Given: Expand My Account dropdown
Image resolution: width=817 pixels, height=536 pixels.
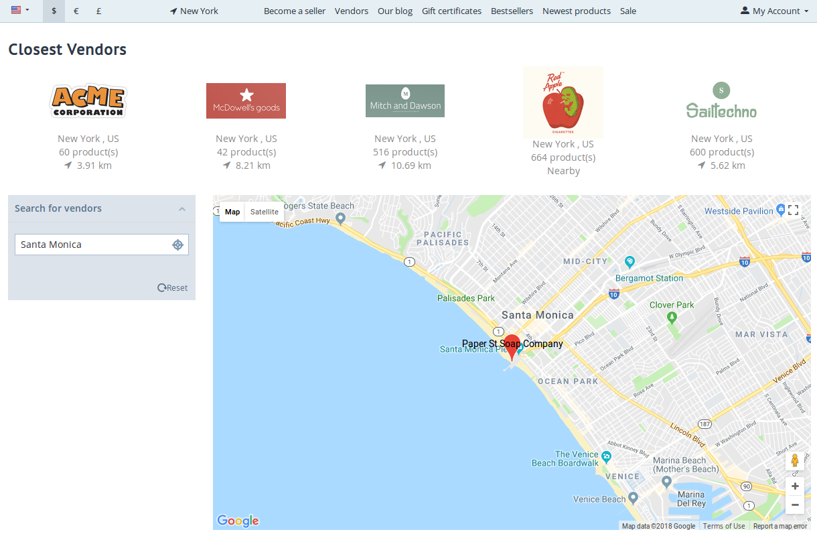Looking at the screenshot, I should coord(775,11).
